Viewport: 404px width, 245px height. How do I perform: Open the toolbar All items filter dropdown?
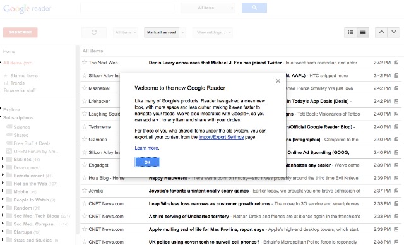coord(126,32)
